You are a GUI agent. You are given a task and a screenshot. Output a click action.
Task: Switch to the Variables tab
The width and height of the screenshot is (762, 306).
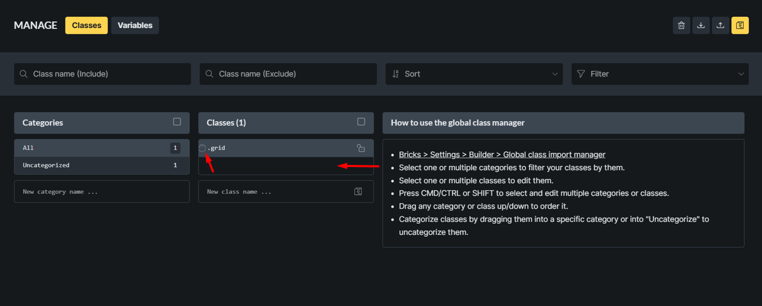pyautogui.click(x=135, y=25)
